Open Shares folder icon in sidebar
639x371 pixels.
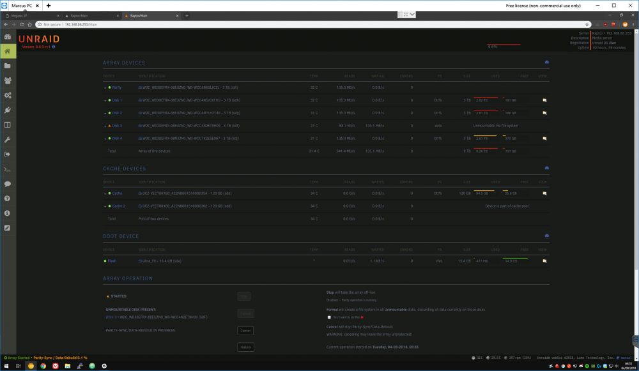coord(8,66)
